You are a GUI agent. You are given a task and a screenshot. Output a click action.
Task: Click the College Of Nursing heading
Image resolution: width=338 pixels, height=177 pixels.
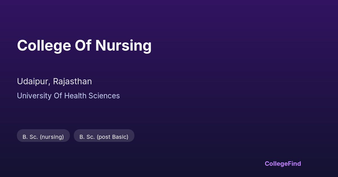tap(84, 46)
